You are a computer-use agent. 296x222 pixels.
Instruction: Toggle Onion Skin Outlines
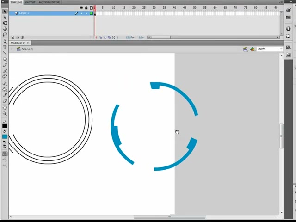(x=105, y=37)
